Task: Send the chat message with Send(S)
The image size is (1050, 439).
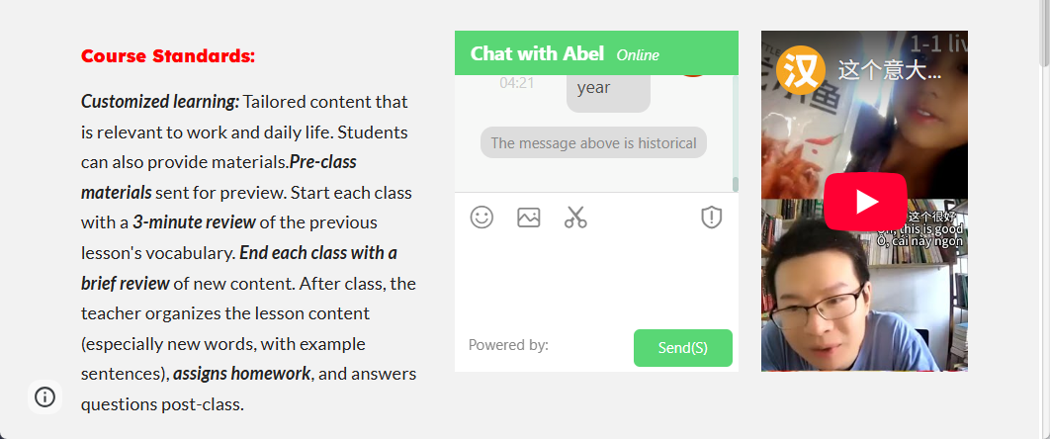Action: pyautogui.click(x=682, y=348)
